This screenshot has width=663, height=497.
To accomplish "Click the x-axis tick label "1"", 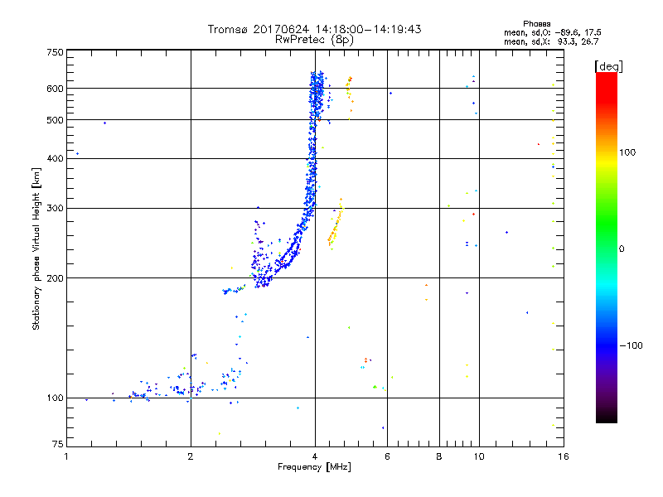I will 66,456.
